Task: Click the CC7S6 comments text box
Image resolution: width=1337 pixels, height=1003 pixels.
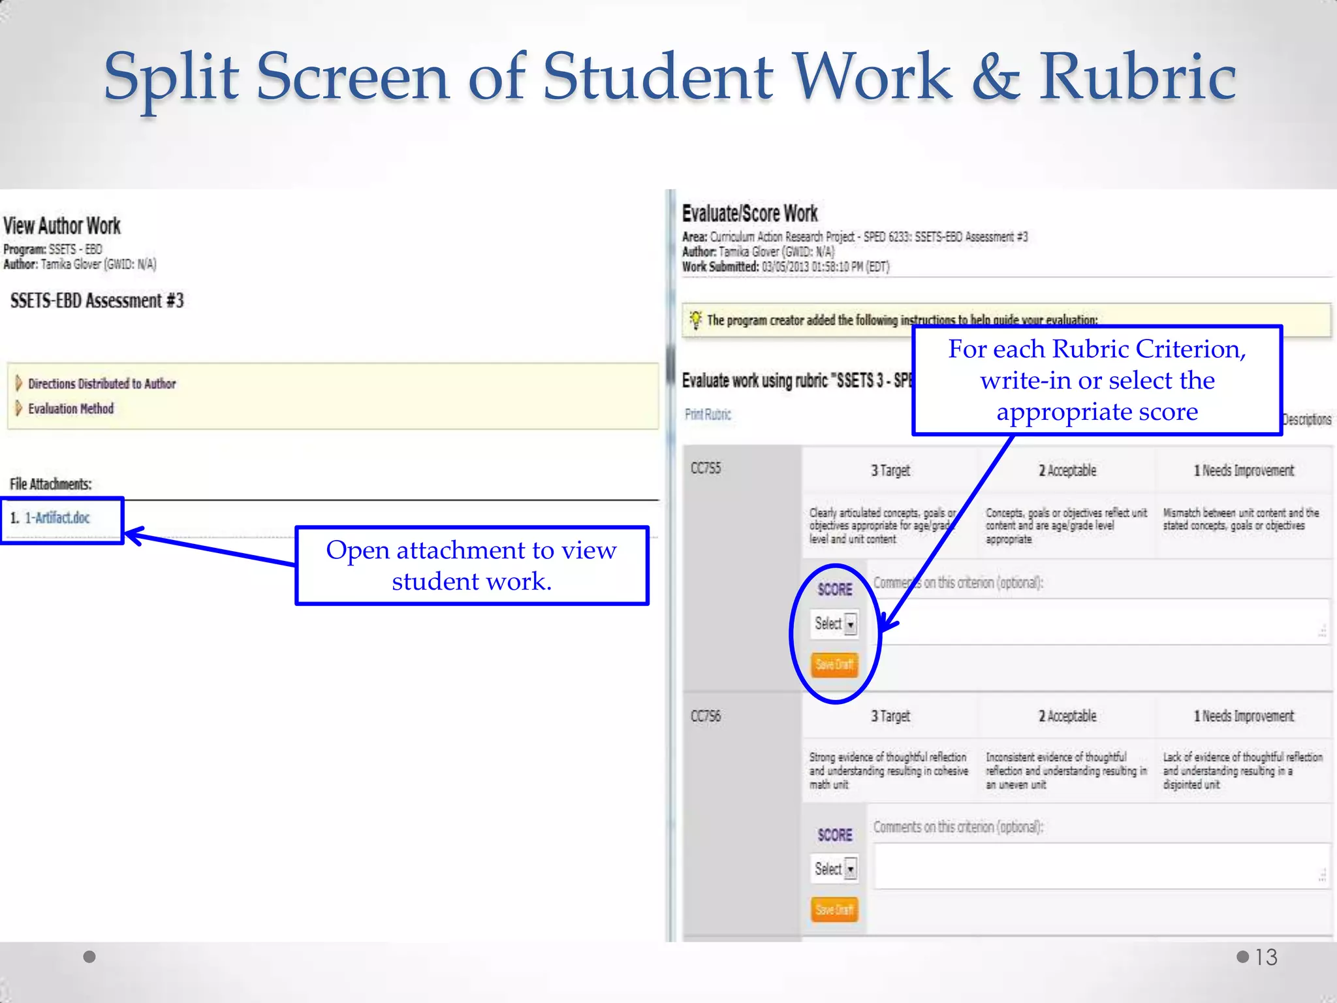Action: (1101, 866)
